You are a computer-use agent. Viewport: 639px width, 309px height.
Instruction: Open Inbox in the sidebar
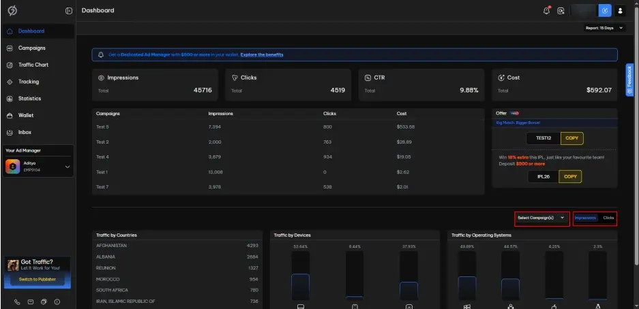[38, 132]
